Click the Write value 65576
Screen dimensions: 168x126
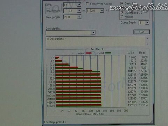point(133,68)
